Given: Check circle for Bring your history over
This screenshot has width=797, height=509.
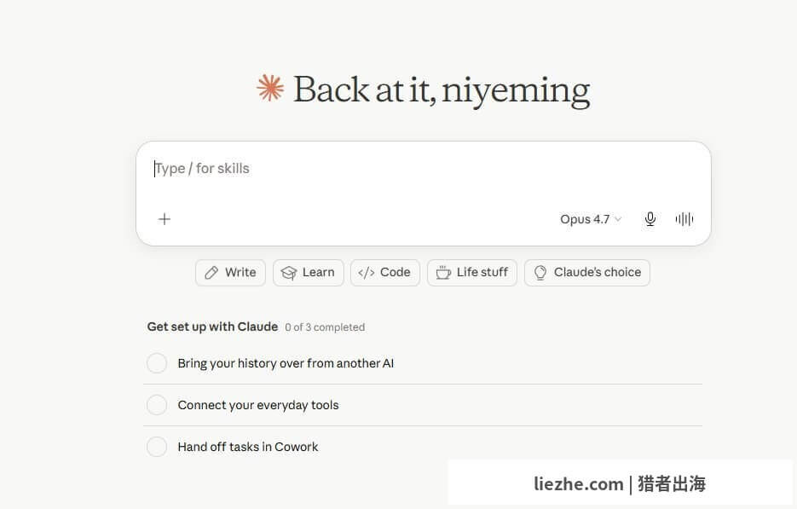Looking at the screenshot, I should (x=157, y=363).
